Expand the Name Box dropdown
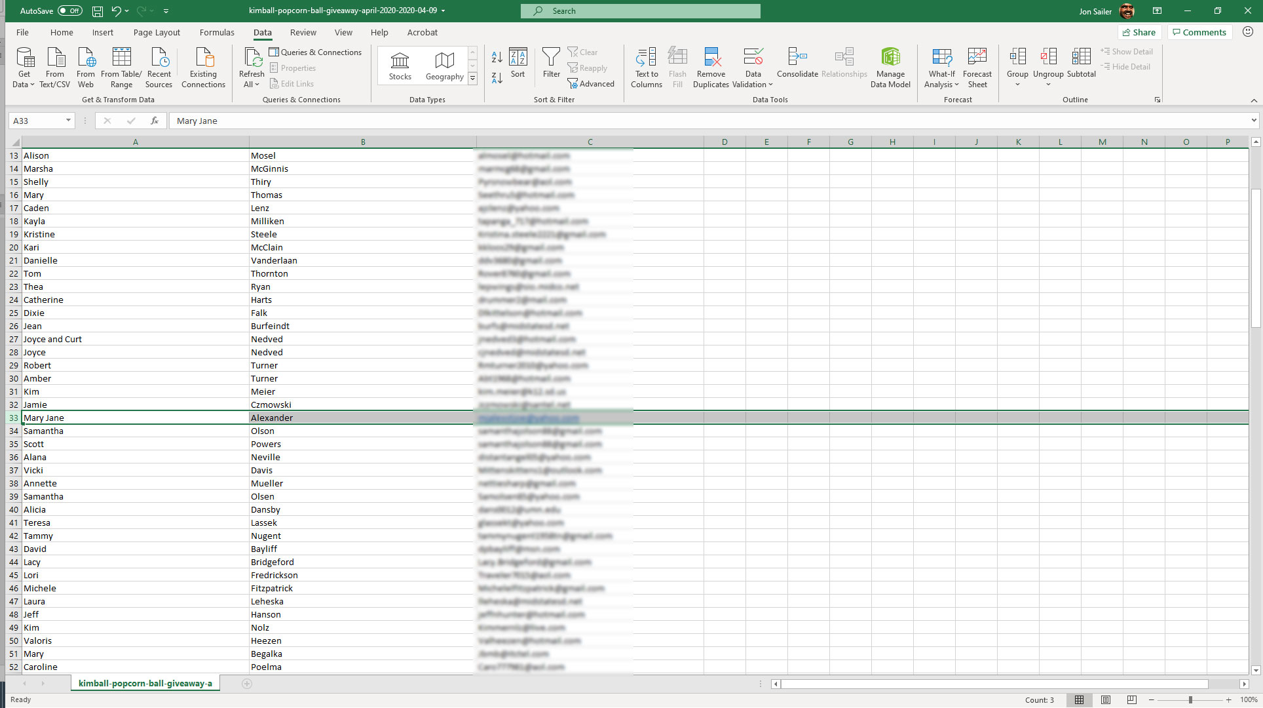The image size is (1263, 708). coord(68,121)
